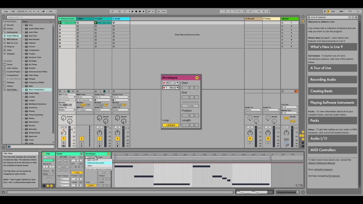Open the What's New in Live 9 lesson

pyautogui.click(x=332, y=47)
